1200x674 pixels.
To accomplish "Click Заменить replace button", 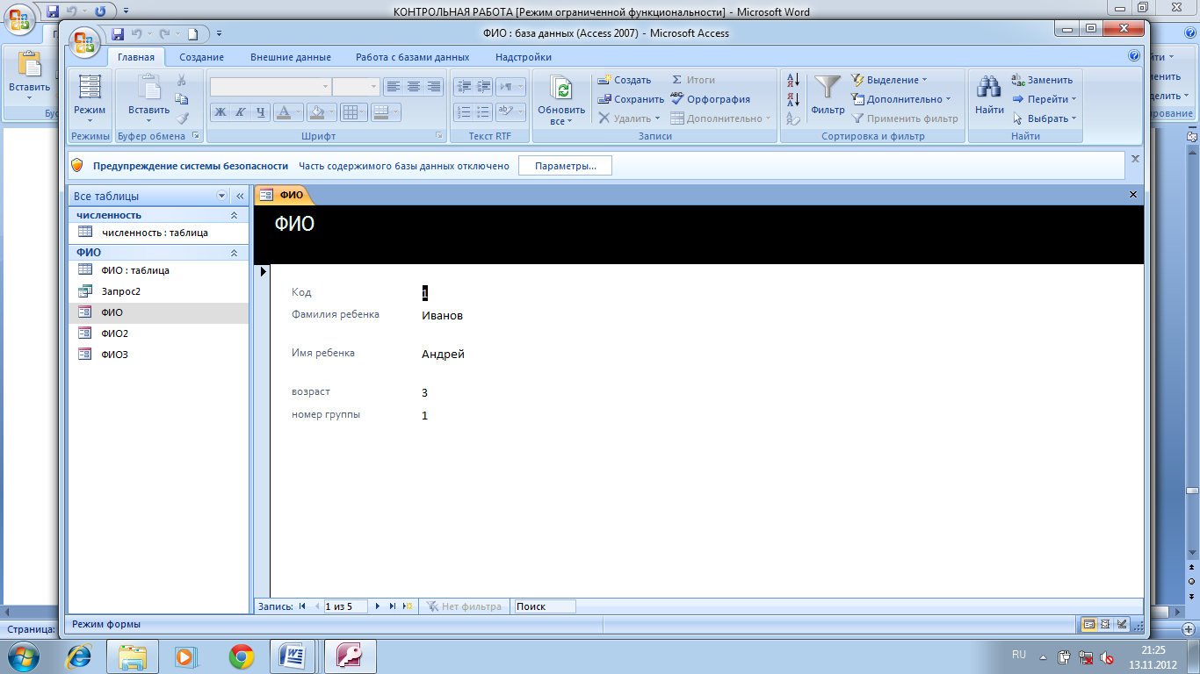I will point(1043,80).
